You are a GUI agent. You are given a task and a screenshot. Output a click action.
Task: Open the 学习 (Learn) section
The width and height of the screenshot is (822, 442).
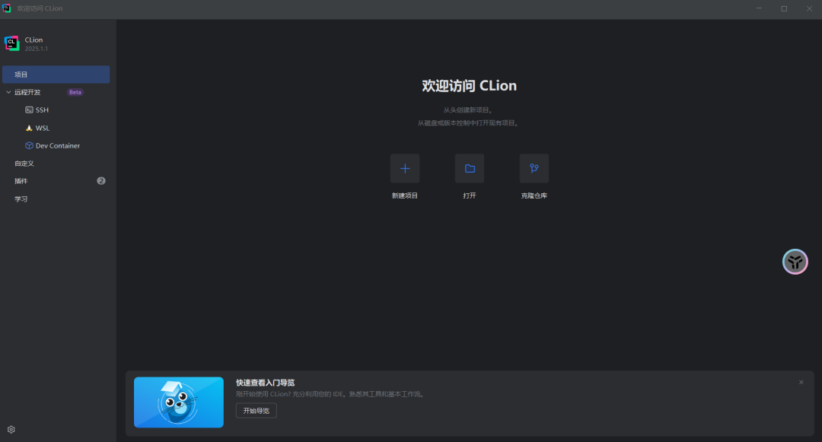tap(21, 199)
